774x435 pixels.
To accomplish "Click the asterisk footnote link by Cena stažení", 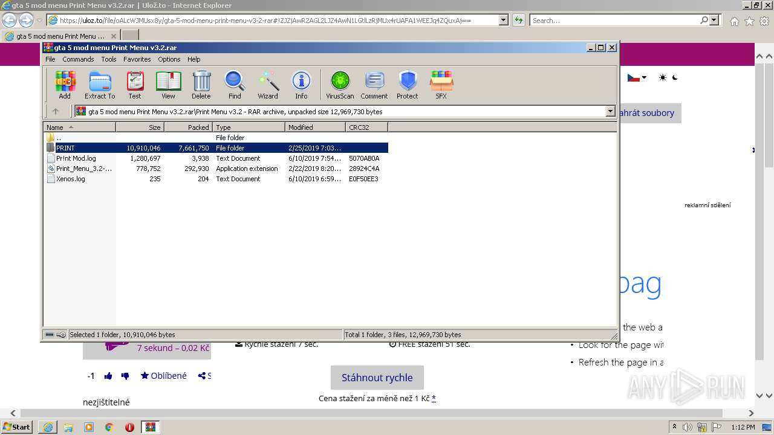I will click(x=434, y=398).
